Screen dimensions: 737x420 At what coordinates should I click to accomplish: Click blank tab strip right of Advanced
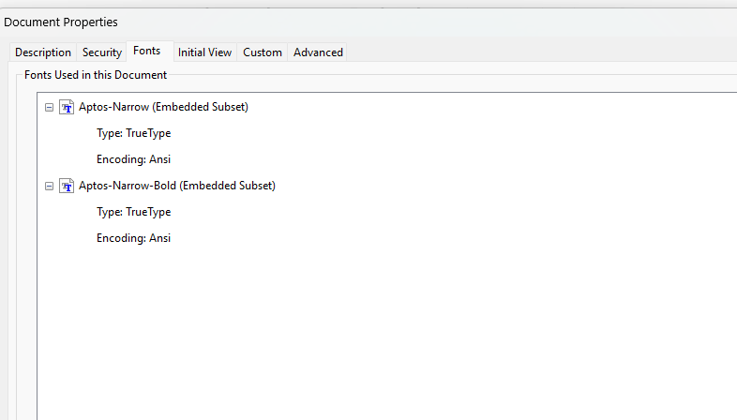(534, 52)
